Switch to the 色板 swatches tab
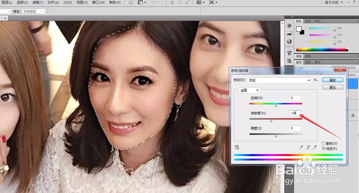 point(308,21)
